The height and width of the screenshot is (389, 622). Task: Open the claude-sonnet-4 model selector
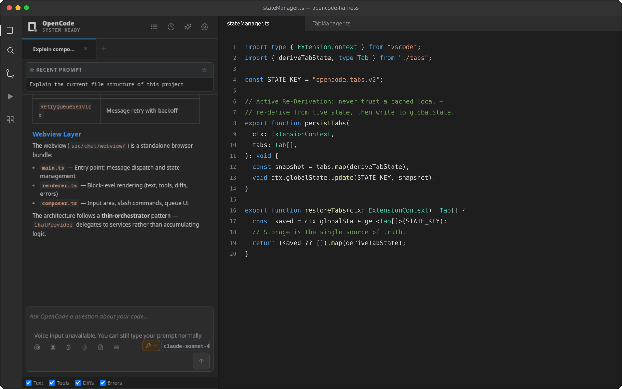(186, 346)
